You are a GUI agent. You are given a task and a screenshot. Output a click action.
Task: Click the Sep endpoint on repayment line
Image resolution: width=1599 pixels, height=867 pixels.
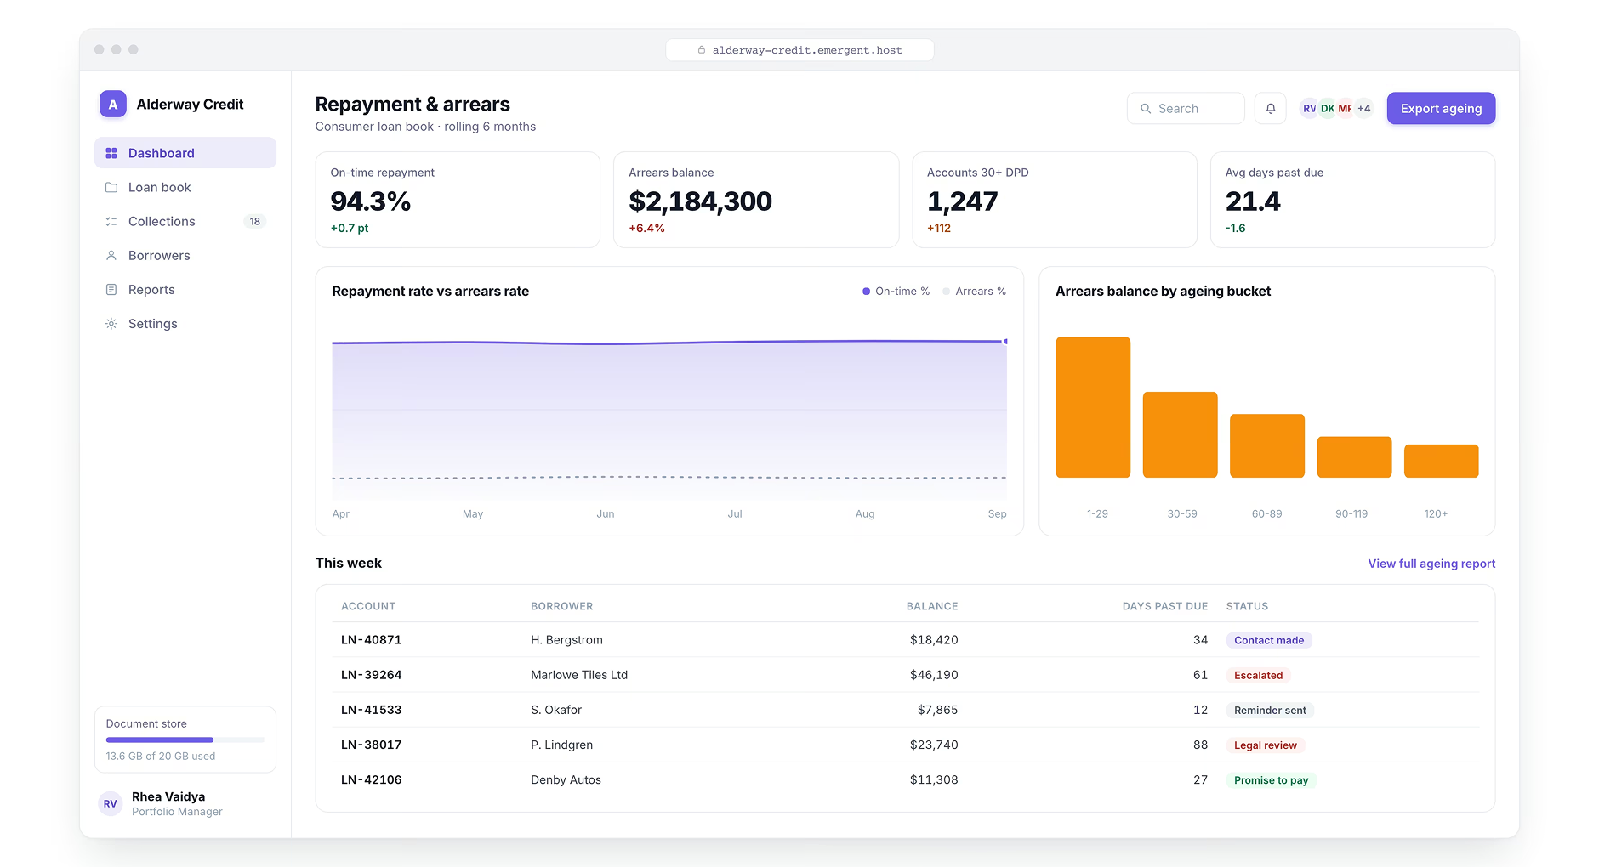(1005, 342)
